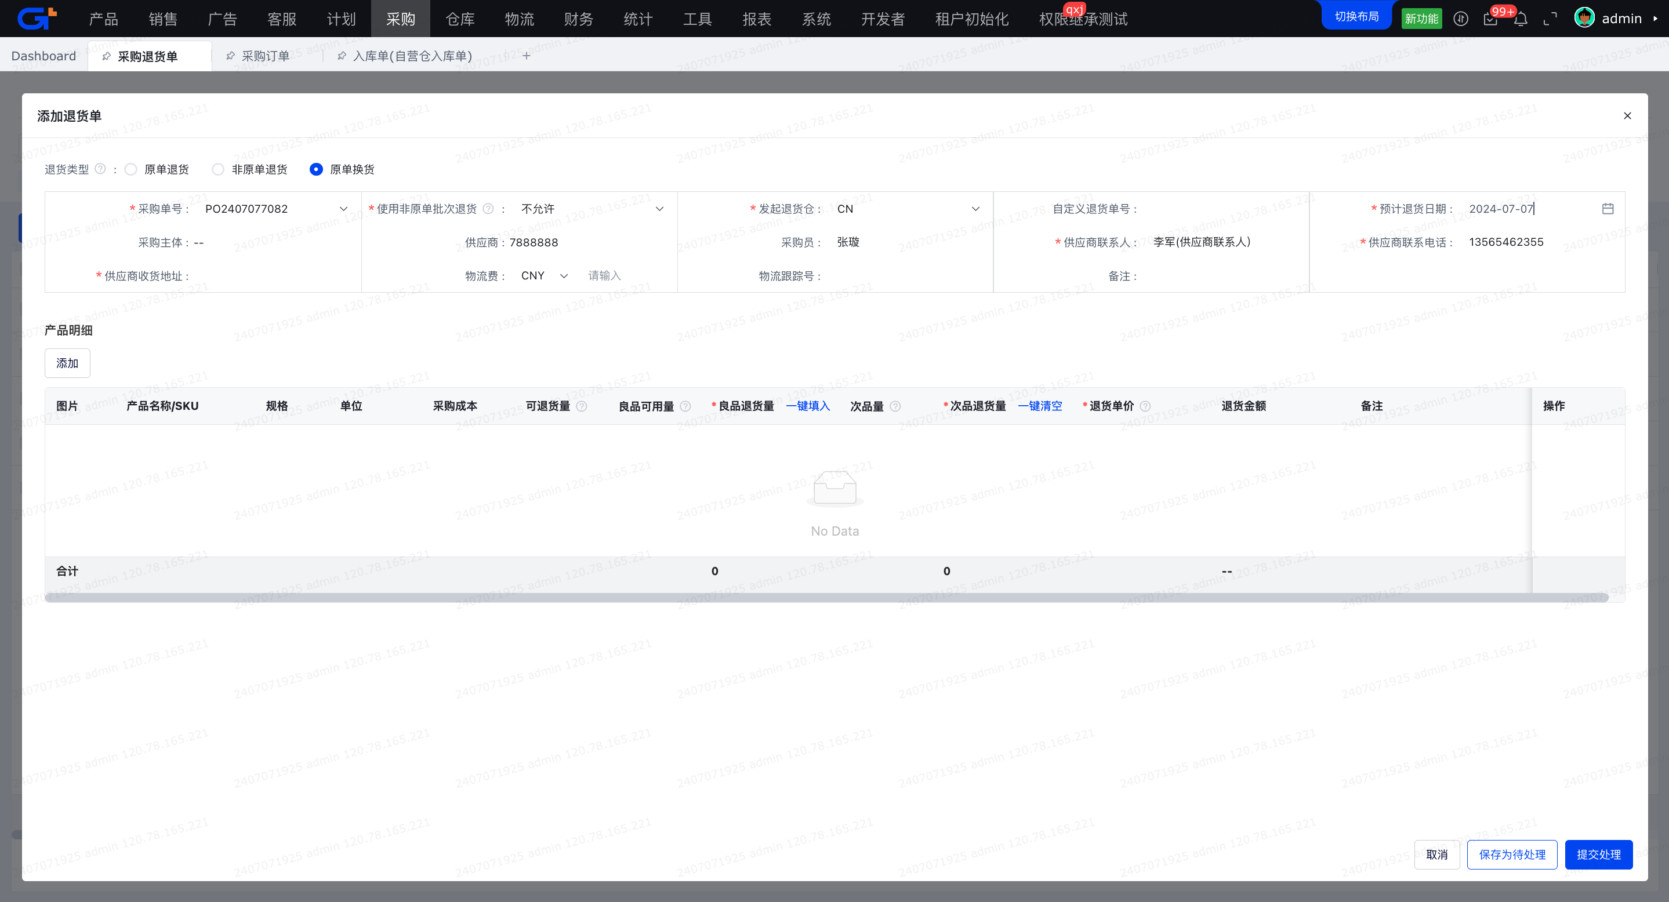Click the 新功能 button
This screenshot has width=1669, height=902.
coord(1421,19)
